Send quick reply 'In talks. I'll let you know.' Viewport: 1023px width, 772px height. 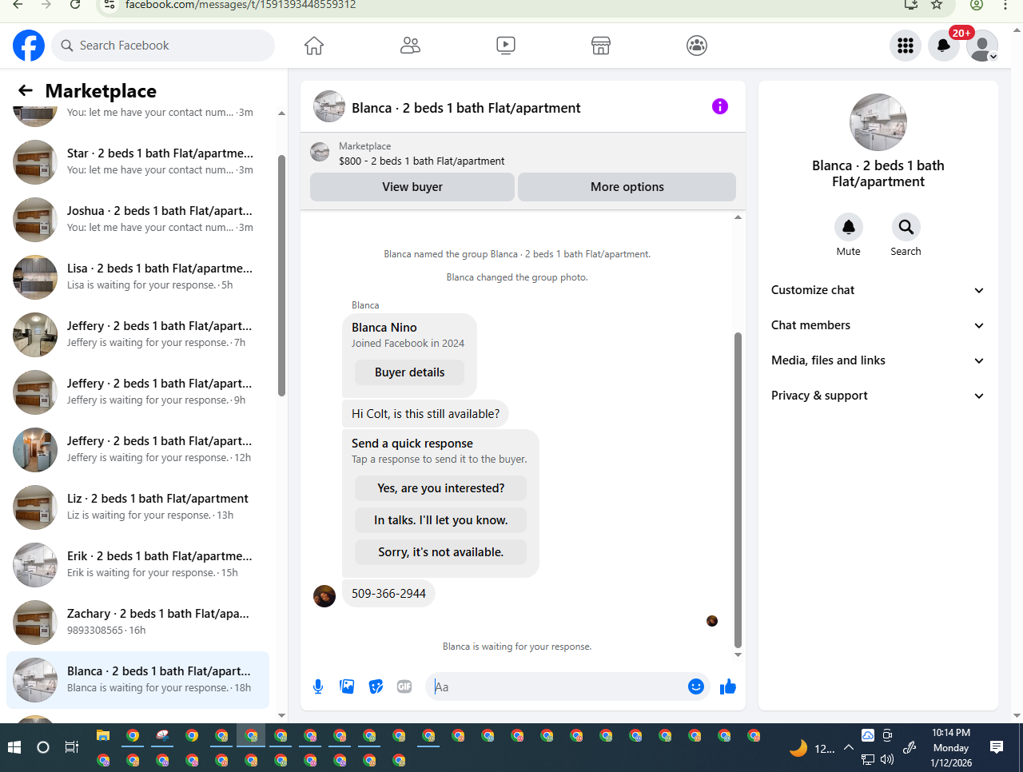click(x=441, y=520)
